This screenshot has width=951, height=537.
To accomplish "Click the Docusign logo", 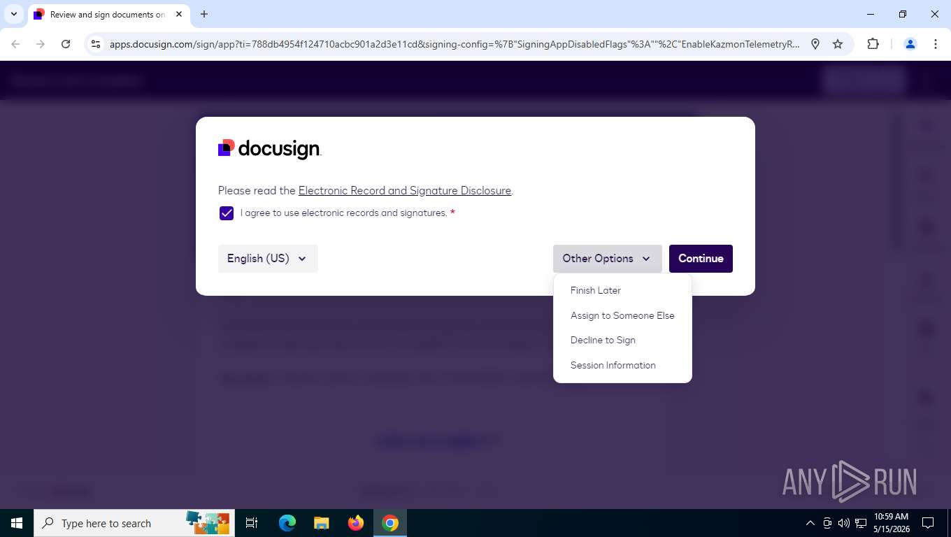I will coord(270,149).
